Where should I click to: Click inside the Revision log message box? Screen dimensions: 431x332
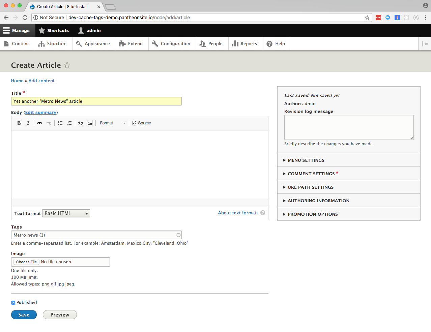(x=349, y=127)
